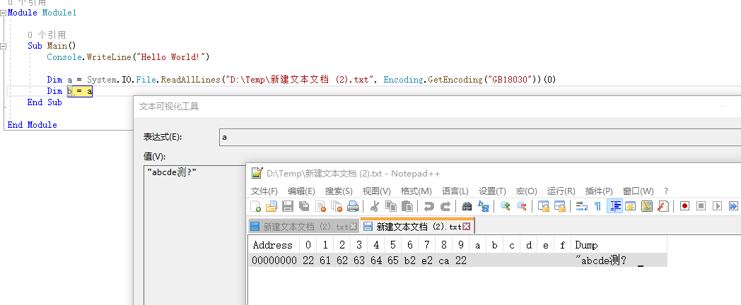The width and height of the screenshot is (741, 305).
Task: Toggle the Indent Guide icon
Action: 614,206
